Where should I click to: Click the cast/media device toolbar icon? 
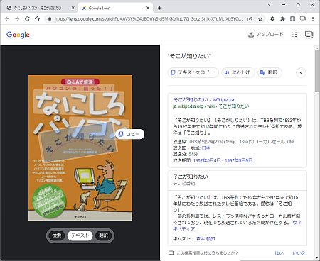coord(303,19)
